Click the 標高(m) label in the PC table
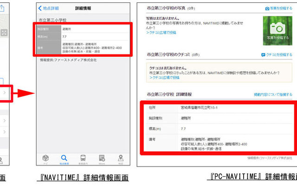This screenshot has width=297, height=186. (x=155, y=129)
